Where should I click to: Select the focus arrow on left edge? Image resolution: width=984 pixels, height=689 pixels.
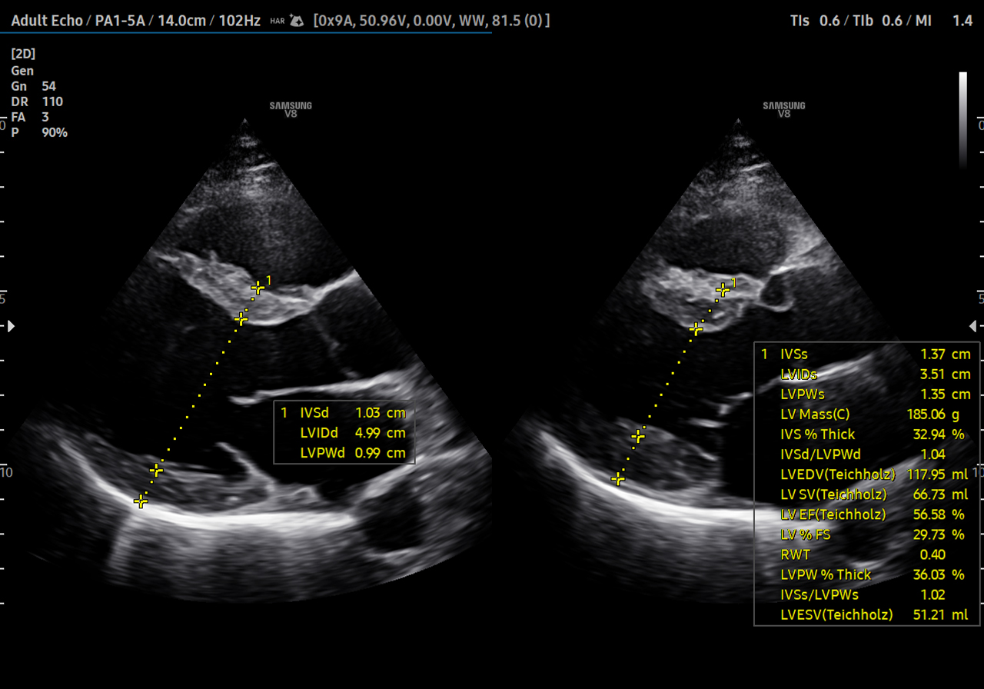point(11,326)
